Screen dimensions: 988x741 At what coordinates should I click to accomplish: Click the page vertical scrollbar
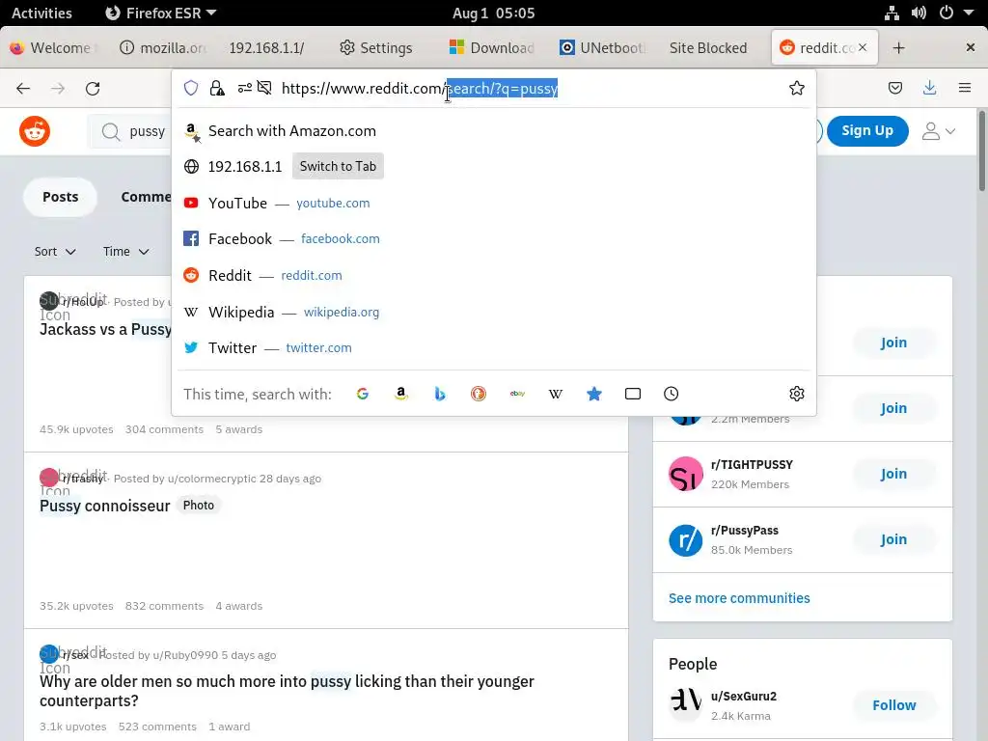[981, 151]
